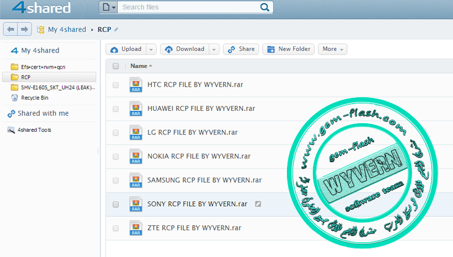Go forward with the right arrow button

25,29
